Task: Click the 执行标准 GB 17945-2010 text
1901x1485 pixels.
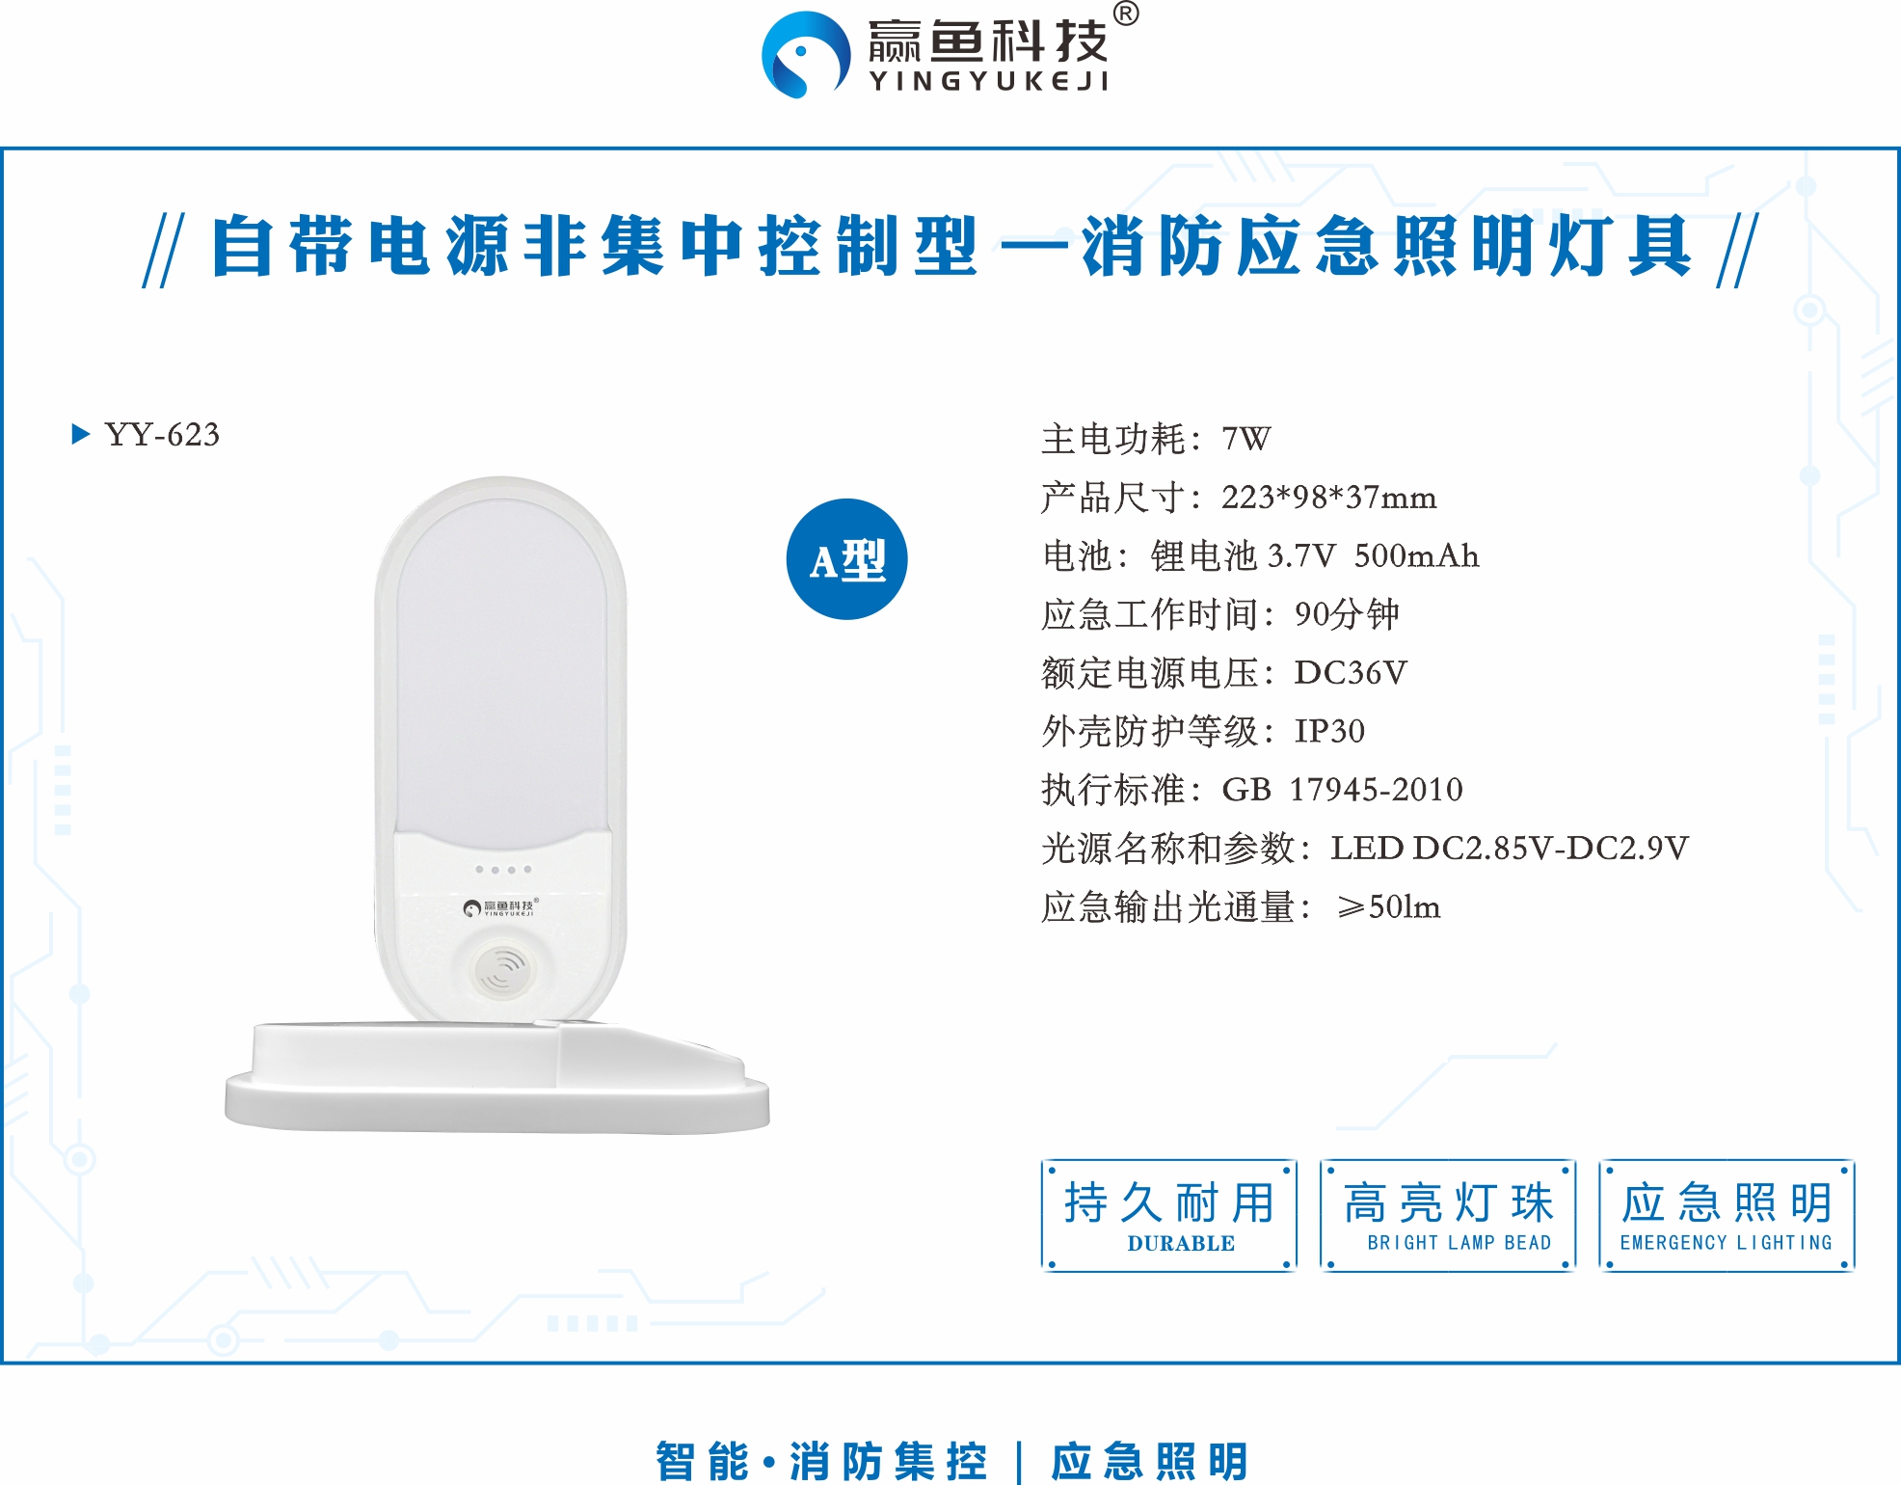Action: click(x=1252, y=790)
